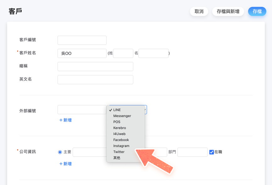Select Facebook from the dropdown

click(121, 140)
